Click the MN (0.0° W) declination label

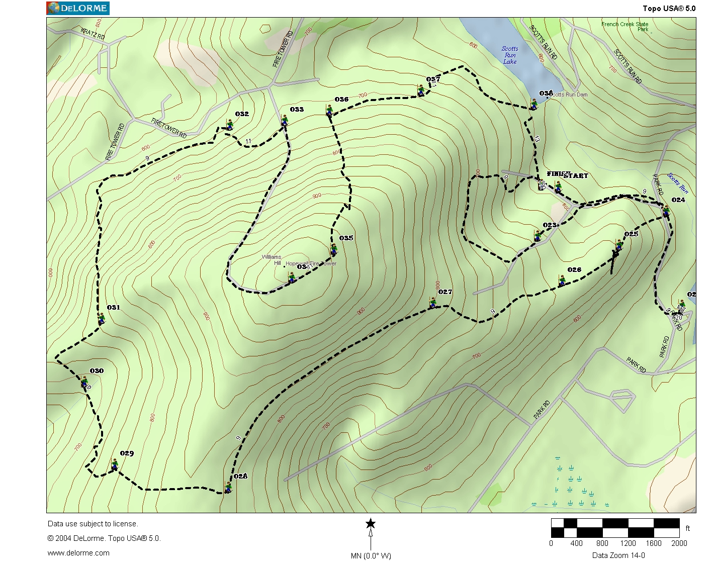pos(371,556)
